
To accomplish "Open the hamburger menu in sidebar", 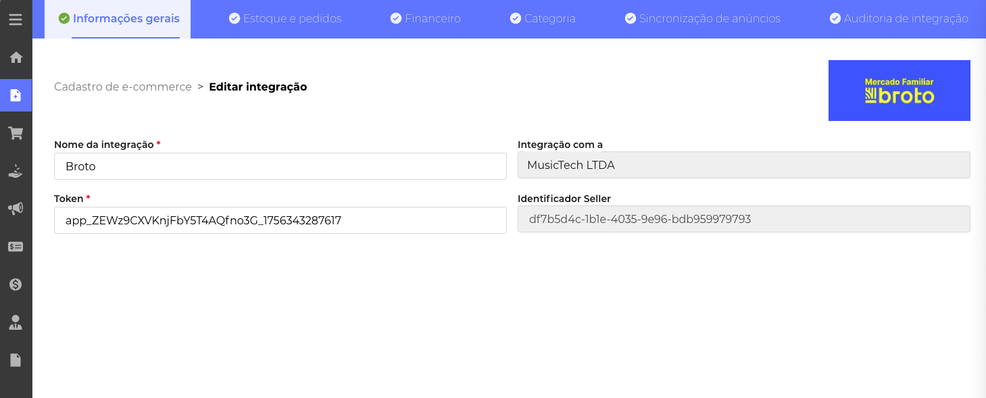I will (16, 20).
